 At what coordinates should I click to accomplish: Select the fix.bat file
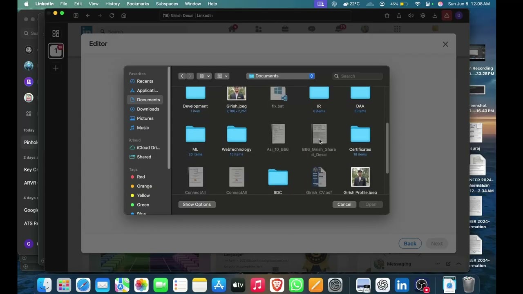[278, 97]
